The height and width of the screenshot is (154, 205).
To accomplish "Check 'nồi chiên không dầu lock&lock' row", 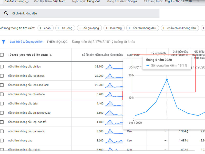I will 2,76.
